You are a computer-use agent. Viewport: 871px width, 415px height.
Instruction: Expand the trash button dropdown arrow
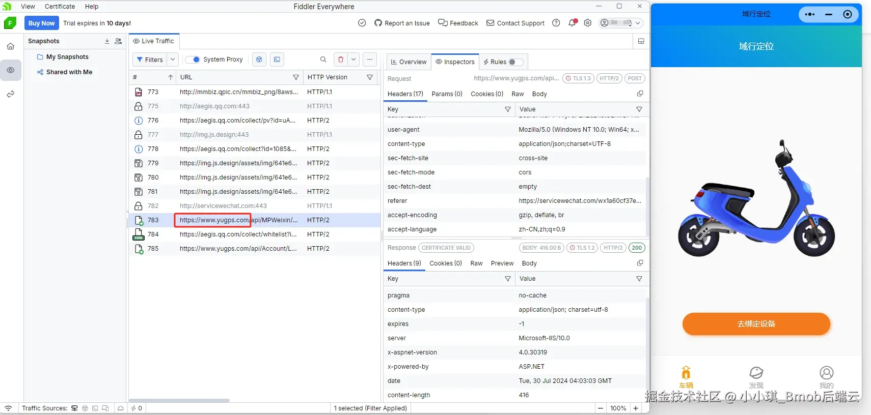point(353,60)
